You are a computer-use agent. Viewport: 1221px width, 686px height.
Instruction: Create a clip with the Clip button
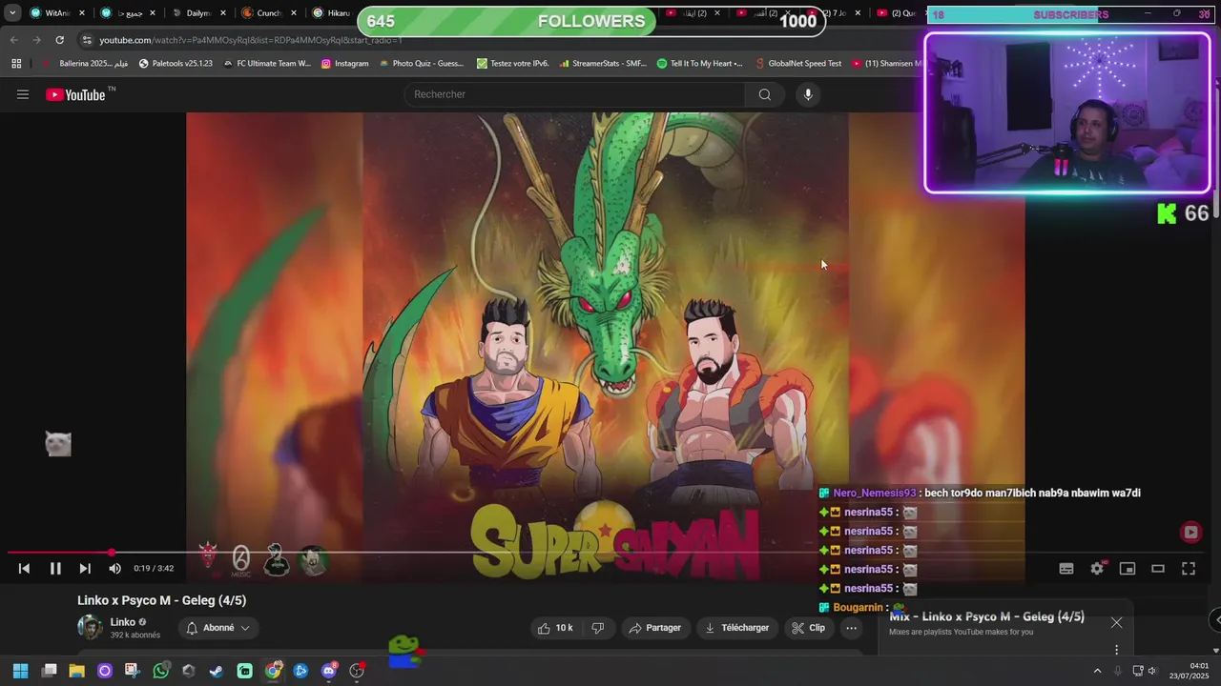point(808,628)
